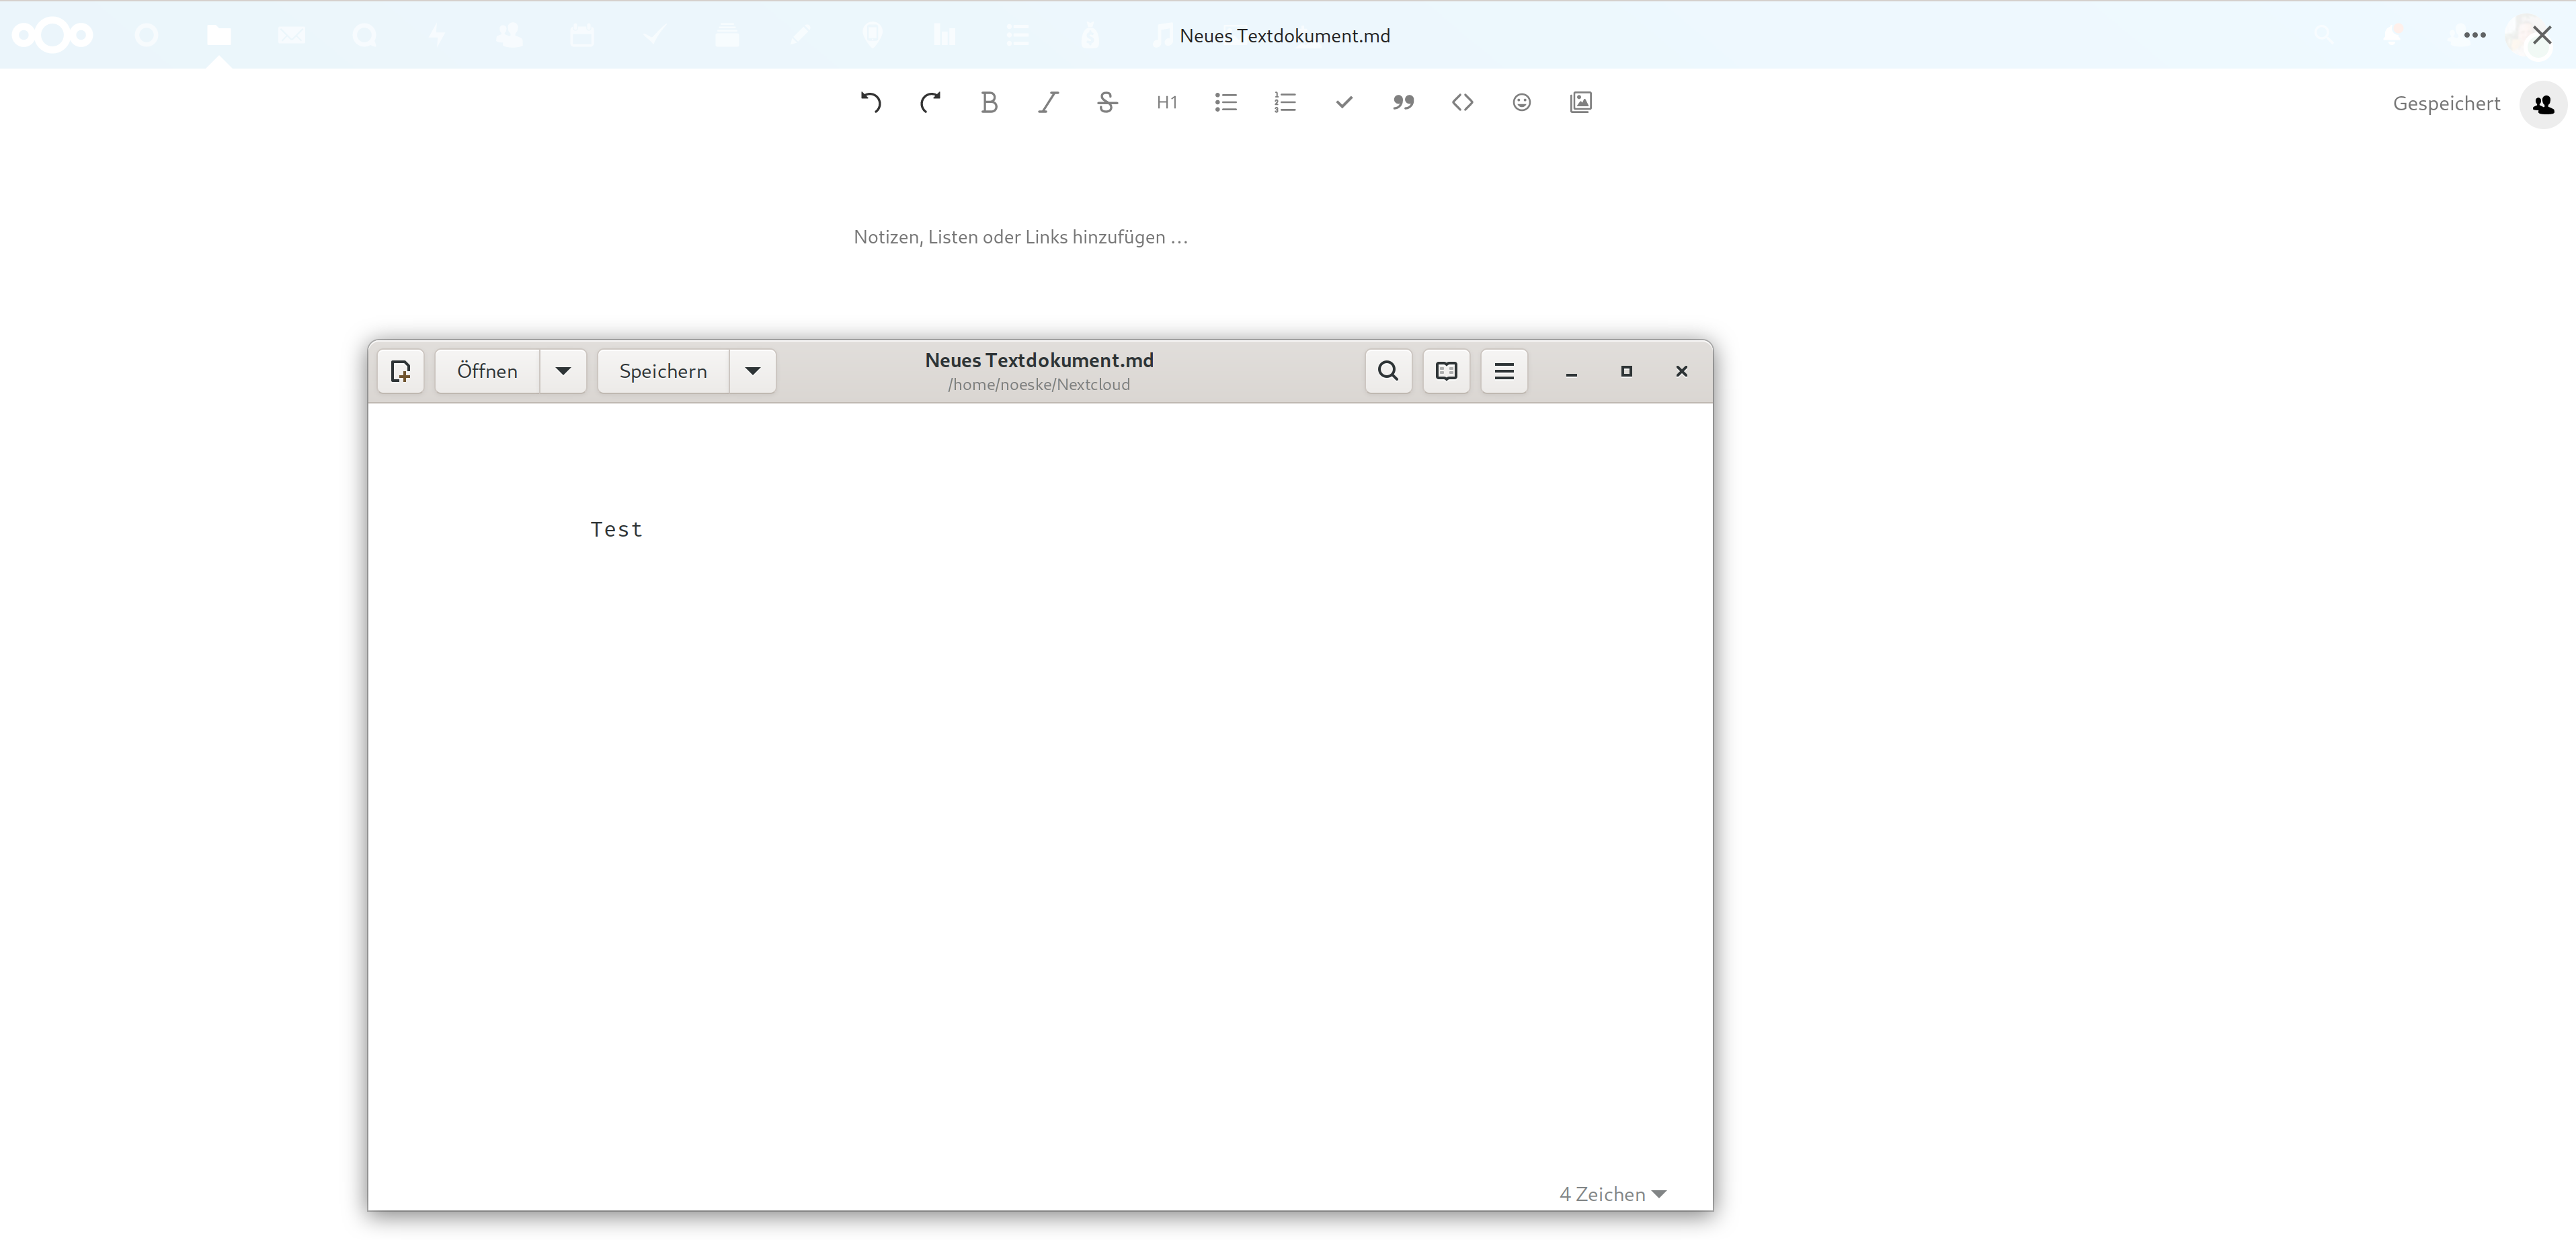Image resolution: width=2576 pixels, height=1240 pixels.
Task: Toggle bold formatting in Nextcloud toolbar
Action: click(x=989, y=103)
